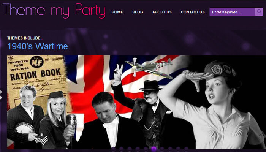266x152 pixels.
Task: Open the ABOUT US page
Action: click(162, 12)
